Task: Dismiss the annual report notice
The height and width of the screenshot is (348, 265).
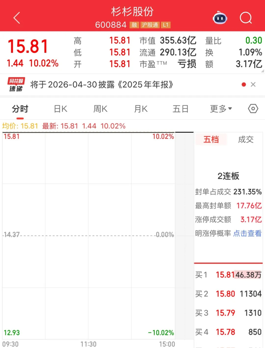Action: (253, 85)
